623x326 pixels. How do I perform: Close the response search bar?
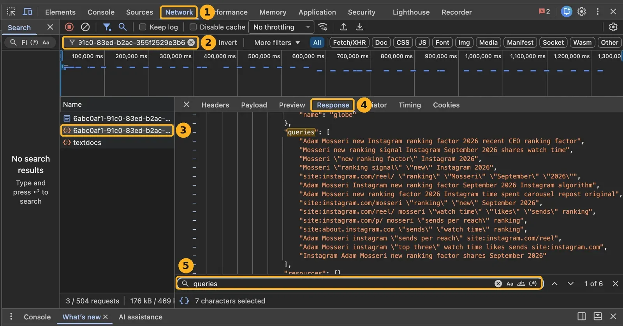click(615, 284)
